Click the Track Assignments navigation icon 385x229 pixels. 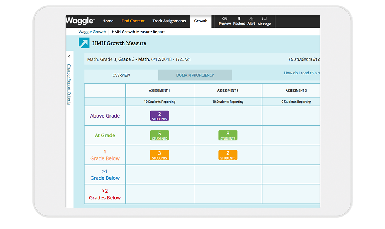169,21
